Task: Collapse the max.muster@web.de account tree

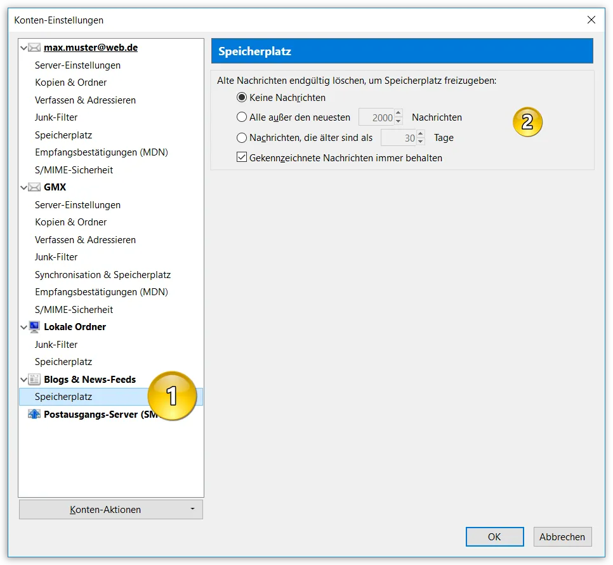Action: tap(23, 48)
